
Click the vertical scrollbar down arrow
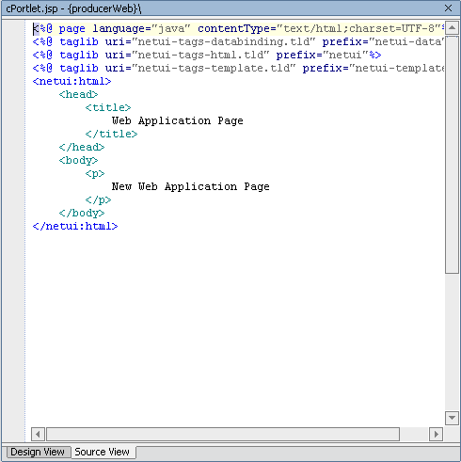[x=452, y=418]
